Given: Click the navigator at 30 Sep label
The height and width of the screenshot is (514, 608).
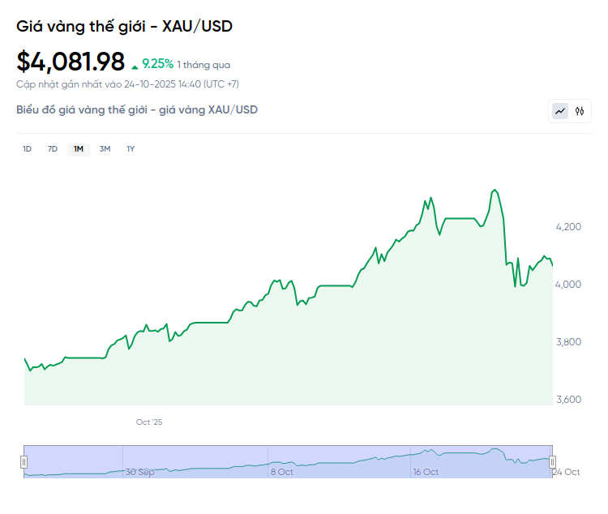Looking at the screenshot, I should tap(140, 472).
